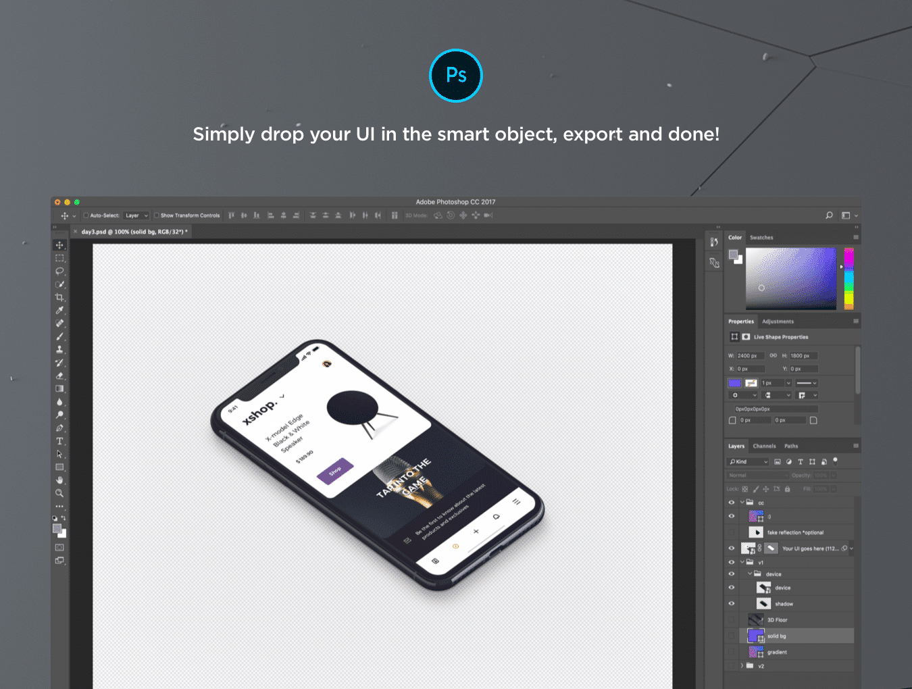Show the 3D Floor layer

(x=731, y=620)
